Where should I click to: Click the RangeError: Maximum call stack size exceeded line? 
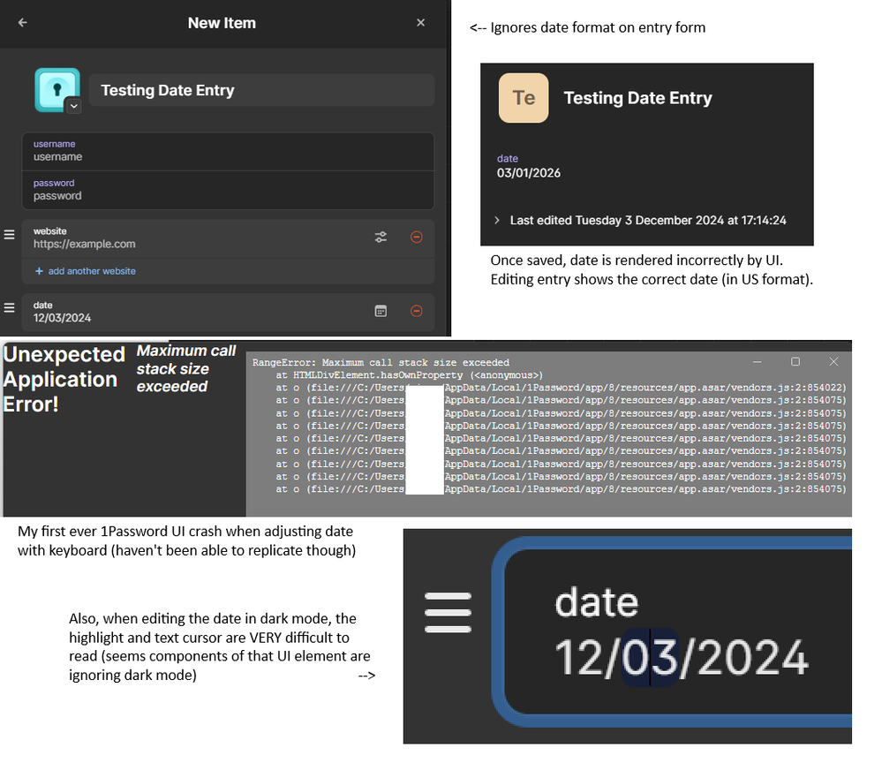coord(381,362)
